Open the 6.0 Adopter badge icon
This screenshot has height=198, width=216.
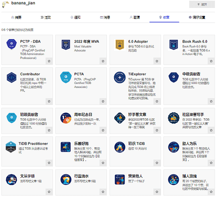[120, 45]
